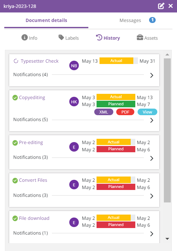
Task: Download the Copyediting XML file
Action: coord(104,112)
